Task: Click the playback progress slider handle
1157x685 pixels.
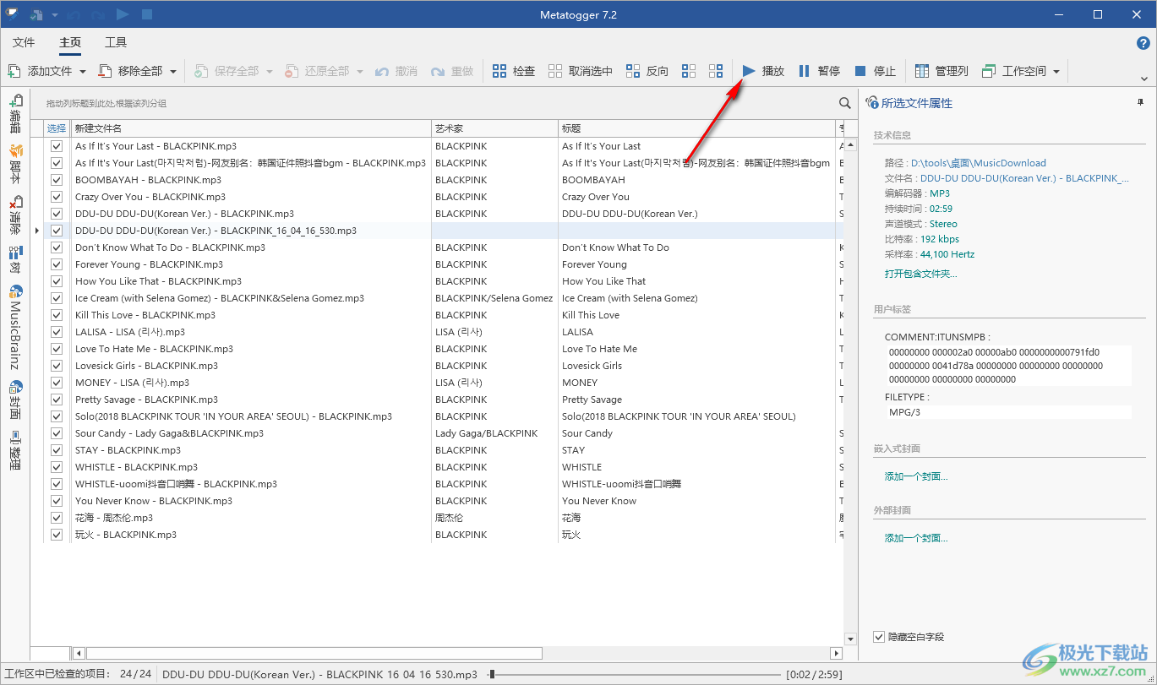Action: tap(492, 674)
